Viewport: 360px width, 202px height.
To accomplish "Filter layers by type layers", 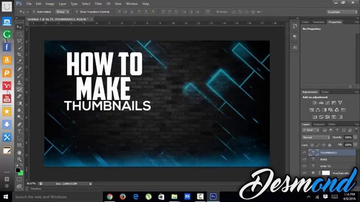I will click(x=337, y=130).
